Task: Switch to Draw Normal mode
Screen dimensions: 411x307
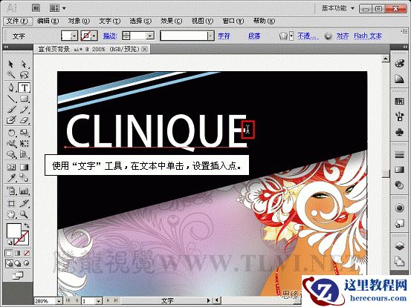Action: click(9, 263)
